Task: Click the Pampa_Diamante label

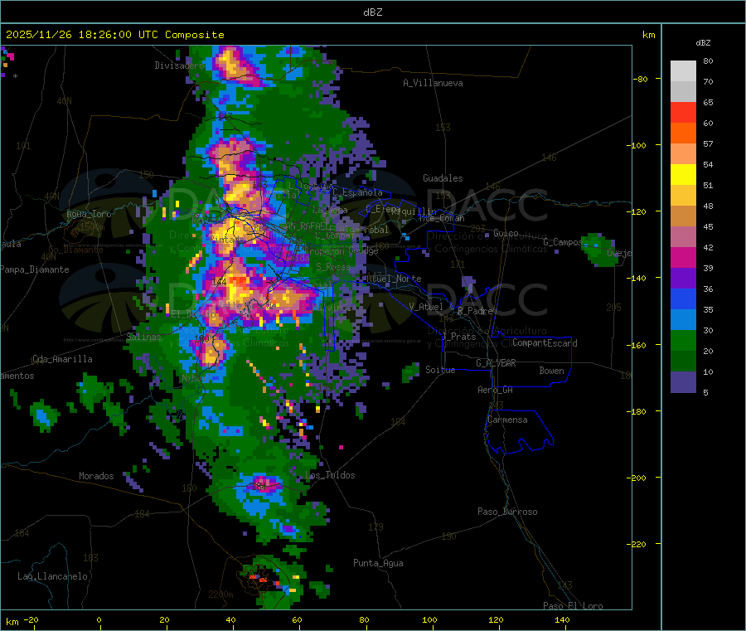Action: click(34, 269)
